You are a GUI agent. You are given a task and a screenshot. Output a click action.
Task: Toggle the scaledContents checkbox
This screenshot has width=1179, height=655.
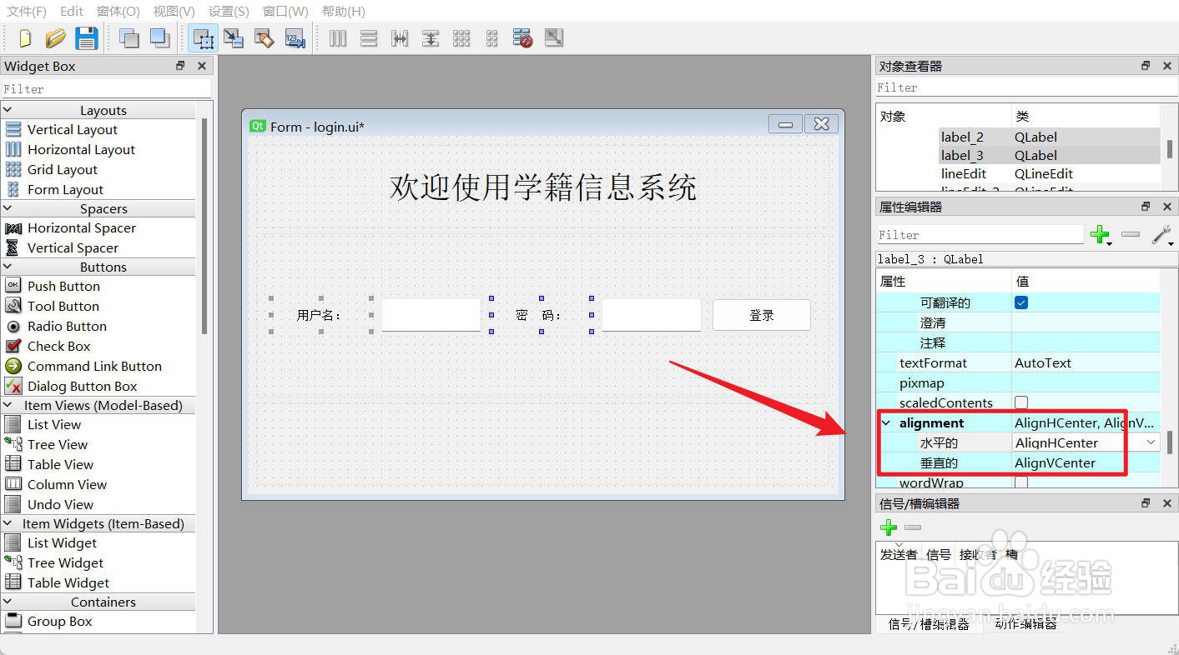(1020, 402)
